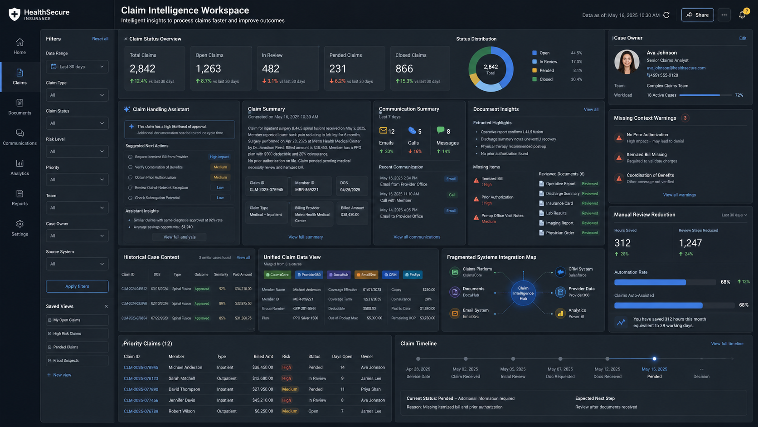Open claim CLM-2025-078123 in Priority Claims
Viewport: 758px width, 427px height.
pyautogui.click(x=141, y=378)
